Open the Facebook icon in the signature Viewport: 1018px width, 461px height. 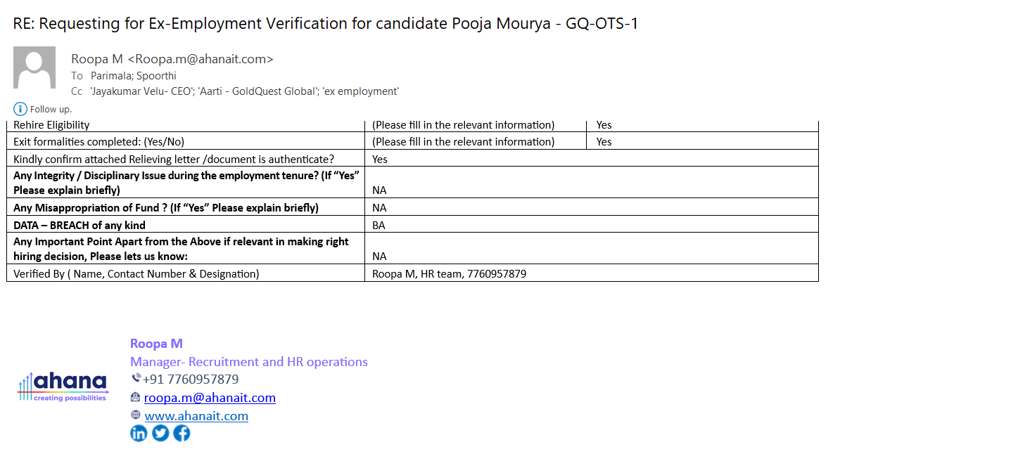pyautogui.click(x=182, y=434)
